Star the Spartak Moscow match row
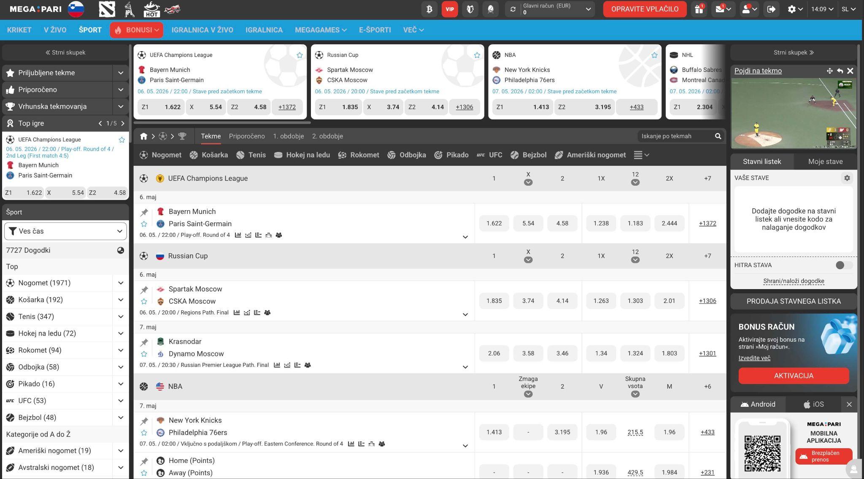Screen dimensions: 864x479 [x=144, y=301]
